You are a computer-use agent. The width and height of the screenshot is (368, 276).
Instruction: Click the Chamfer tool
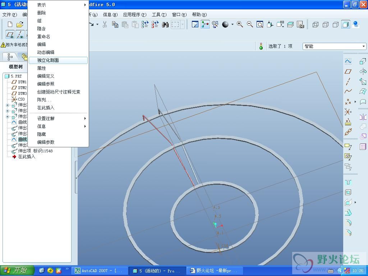point(348,233)
